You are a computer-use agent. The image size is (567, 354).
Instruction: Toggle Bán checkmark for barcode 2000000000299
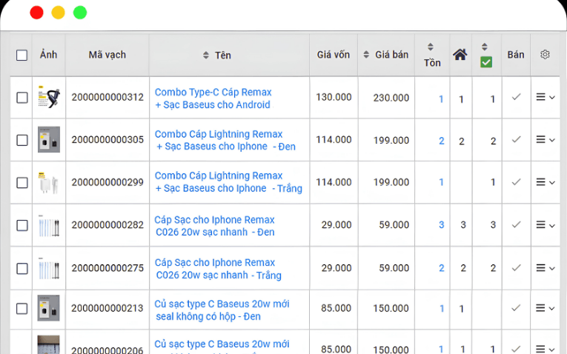click(517, 182)
